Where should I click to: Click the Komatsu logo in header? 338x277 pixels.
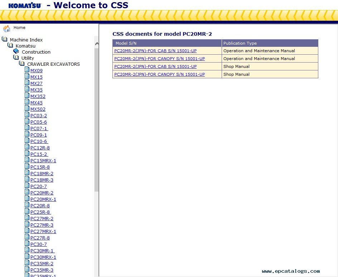25,6
